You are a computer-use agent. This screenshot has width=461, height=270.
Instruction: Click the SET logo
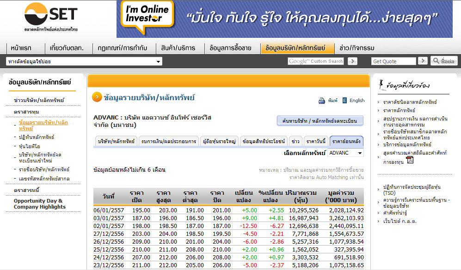pyautogui.click(x=51, y=17)
